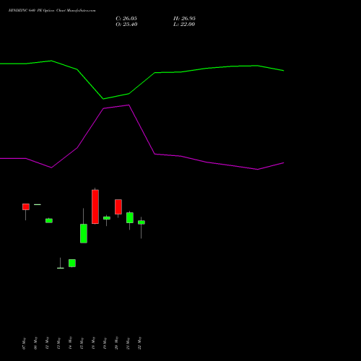This screenshot has height=361, width=361.
Task: Click the green indicator line
Action: (142, 83)
